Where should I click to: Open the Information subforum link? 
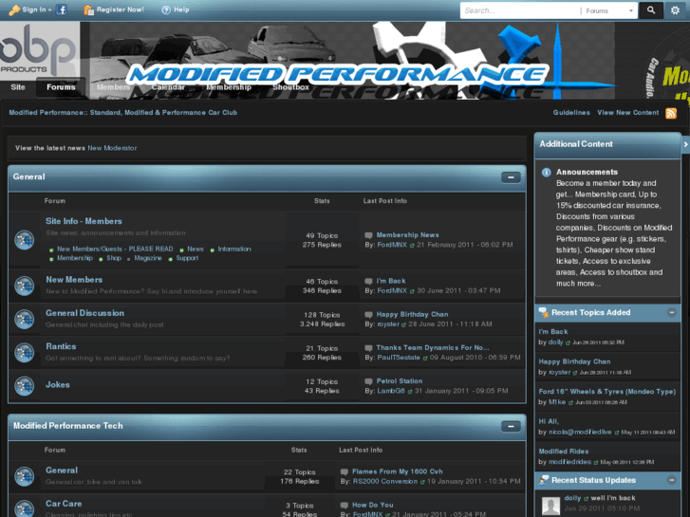[x=234, y=249]
